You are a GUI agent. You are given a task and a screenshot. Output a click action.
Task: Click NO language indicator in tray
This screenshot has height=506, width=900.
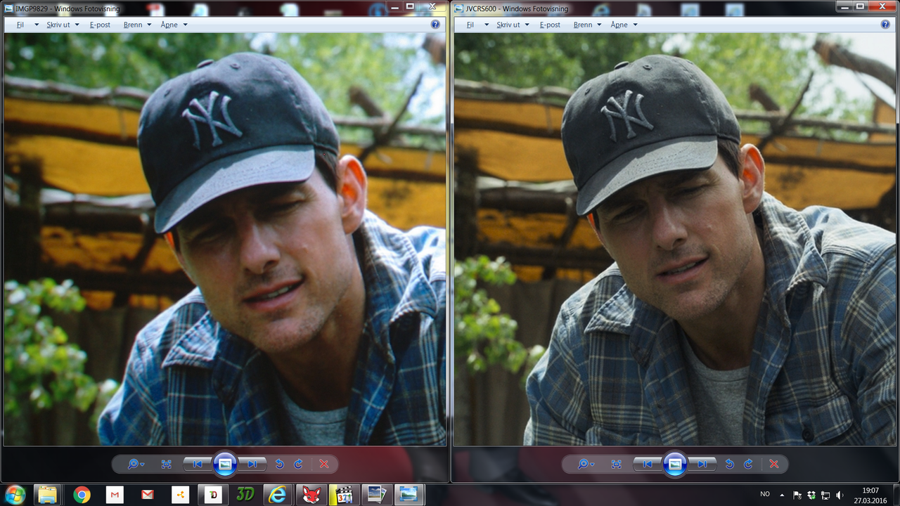(x=765, y=495)
